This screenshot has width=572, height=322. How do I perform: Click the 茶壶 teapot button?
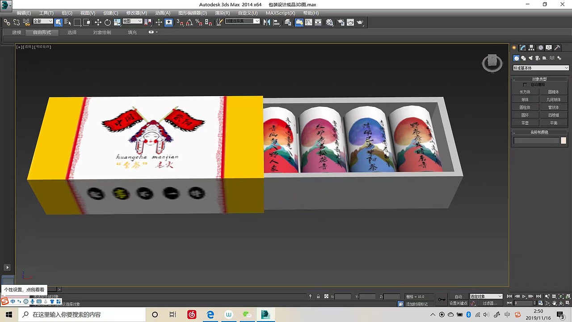click(x=525, y=123)
